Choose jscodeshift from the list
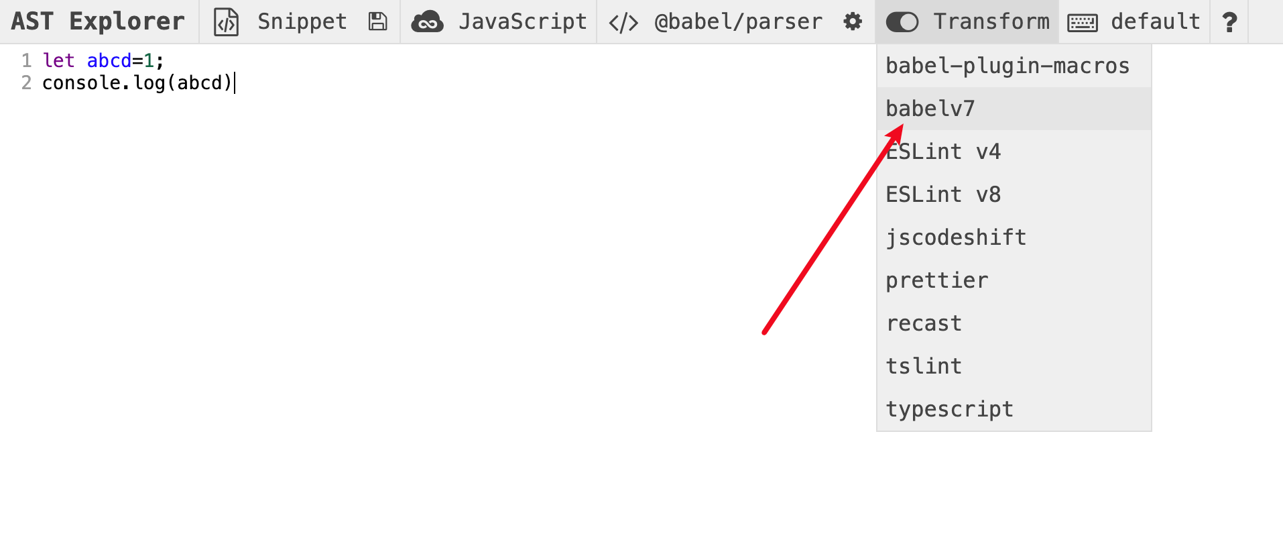Viewport: 1283px width, 554px height. click(956, 237)
